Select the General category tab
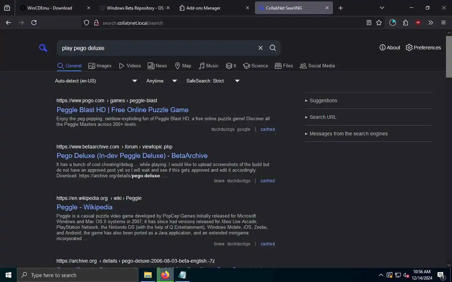Screen dimensions: 452x282 click(70, 66)
